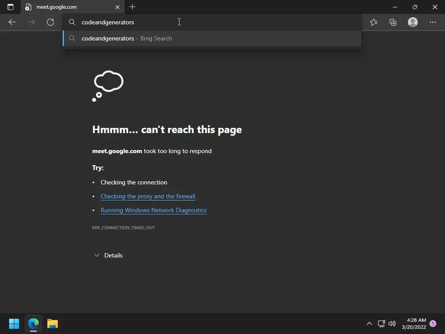Click the address bar containing codeandgenerators

[212, 22]
